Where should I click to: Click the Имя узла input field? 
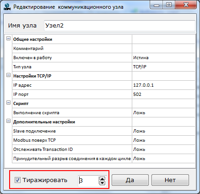[119, 26]
